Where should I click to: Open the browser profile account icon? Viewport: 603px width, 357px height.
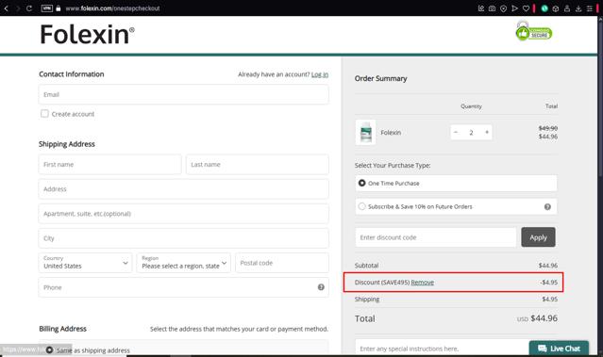coord(567,8)
